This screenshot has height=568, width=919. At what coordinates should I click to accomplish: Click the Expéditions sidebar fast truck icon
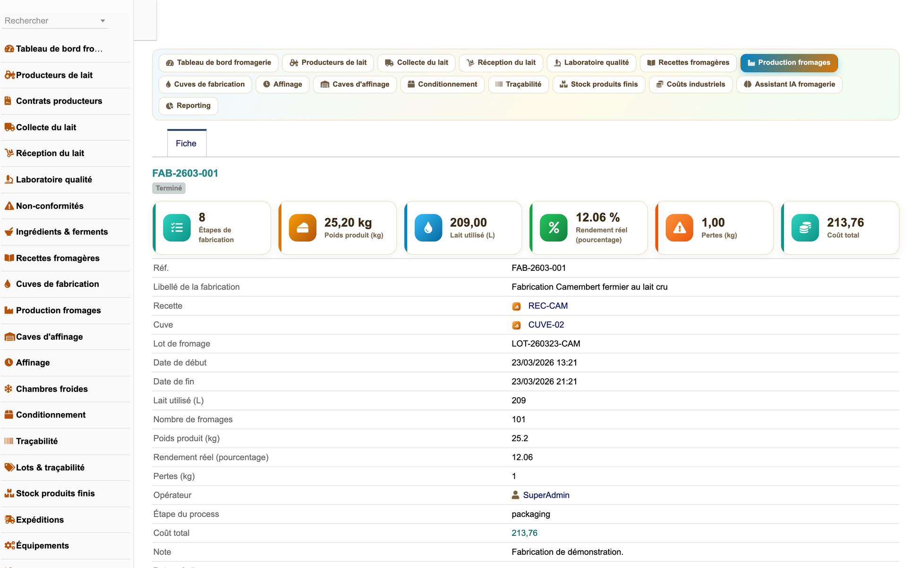9,519
